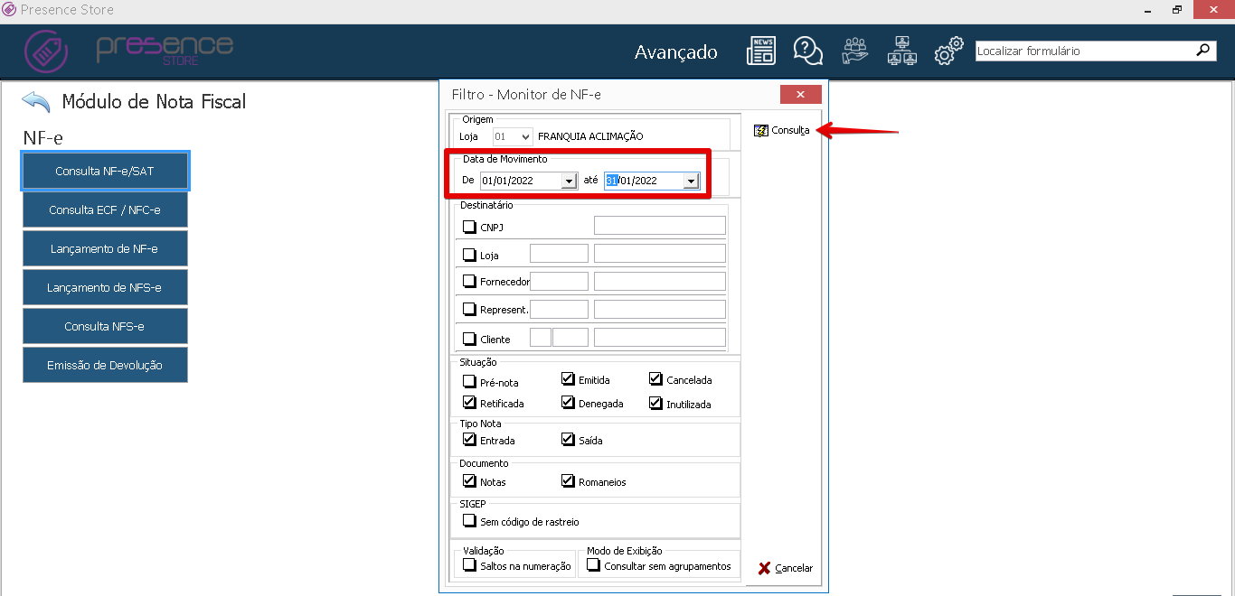Image resolution: width=1235 pixels, height=596 pixels.
Task: Uncheck the Cancelada checkbox
Action: 655,379
